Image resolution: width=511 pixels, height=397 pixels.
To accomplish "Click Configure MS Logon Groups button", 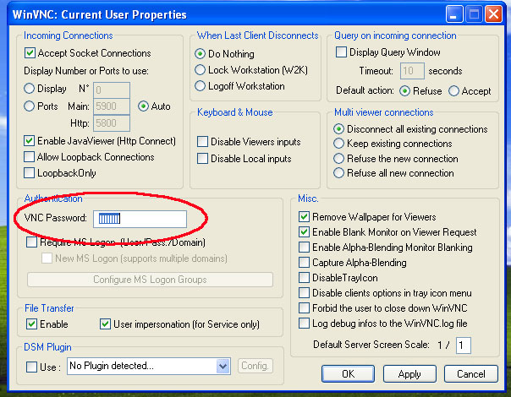I will 151,280.
